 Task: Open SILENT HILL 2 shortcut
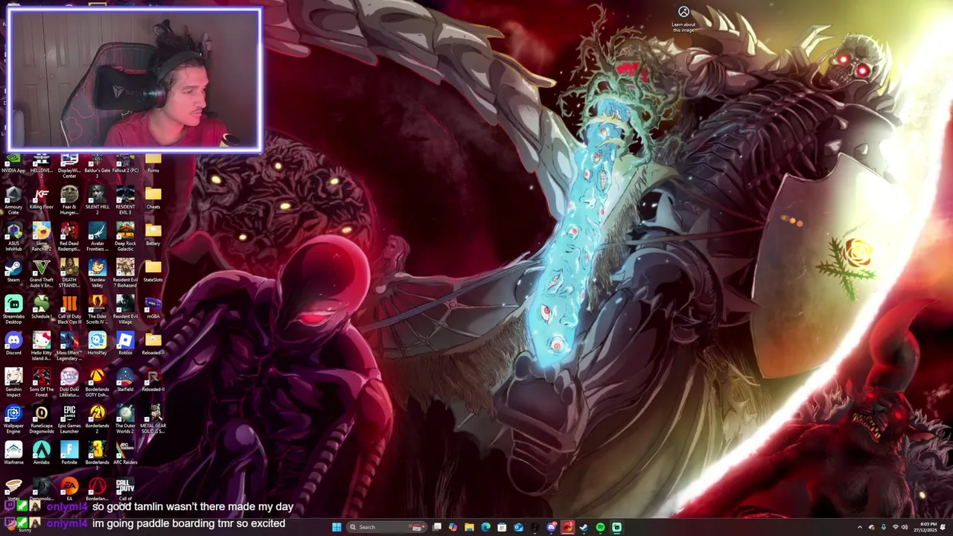[97, 199]
